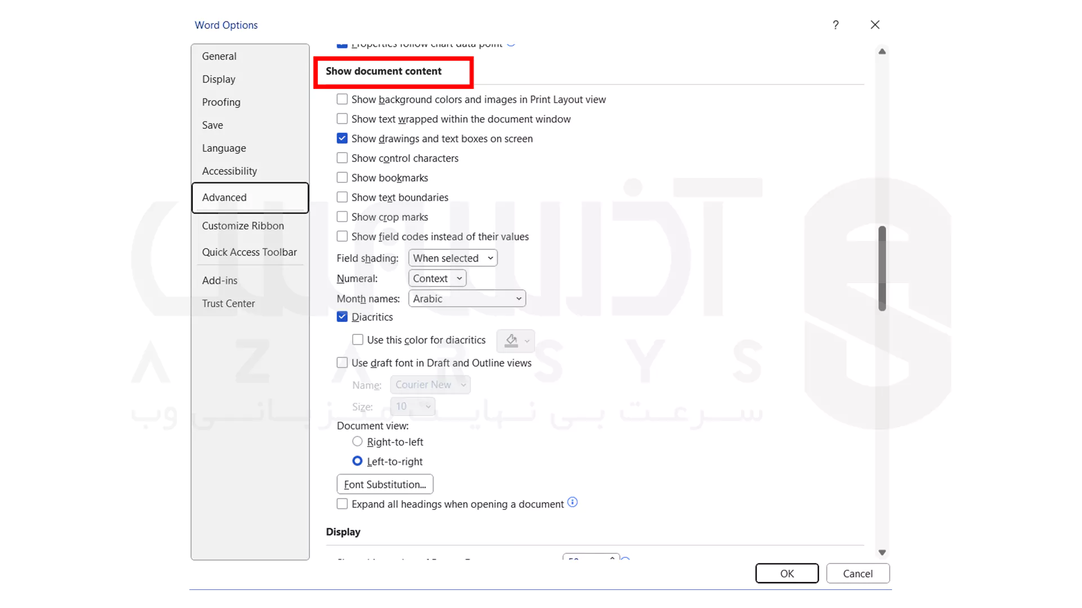Toggle Show control characters checkbox
The height and width of the screenshot is (608, 1082).
pos(342,158)
